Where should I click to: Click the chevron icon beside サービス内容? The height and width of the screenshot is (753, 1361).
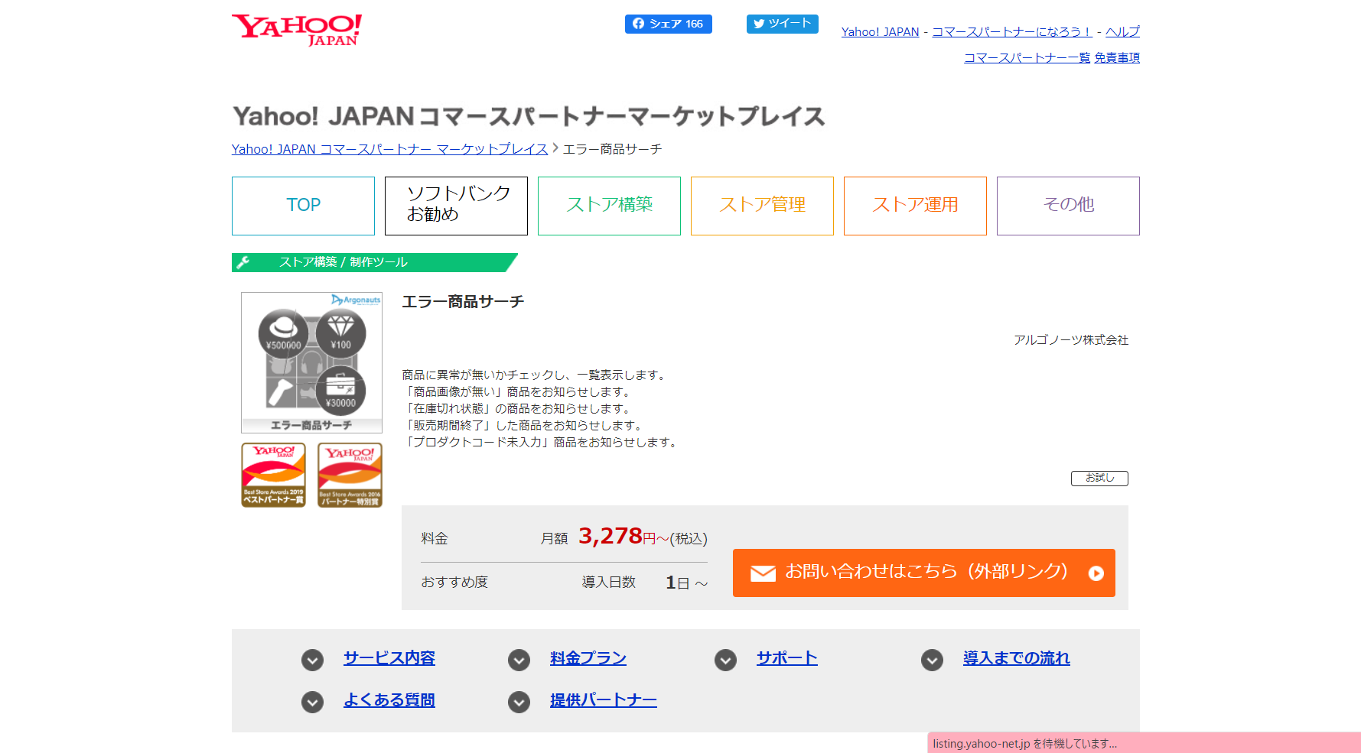312,660
